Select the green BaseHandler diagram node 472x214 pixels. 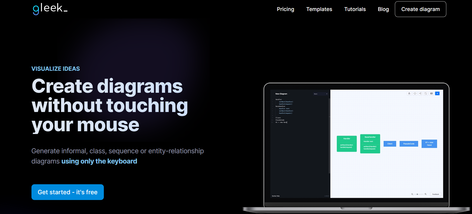370,144
